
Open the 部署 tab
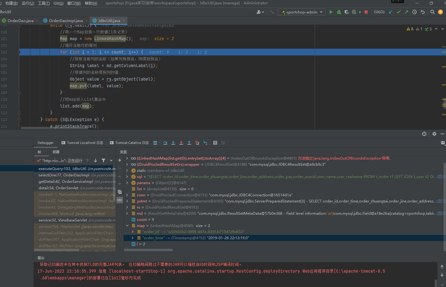tap(56, 152)
